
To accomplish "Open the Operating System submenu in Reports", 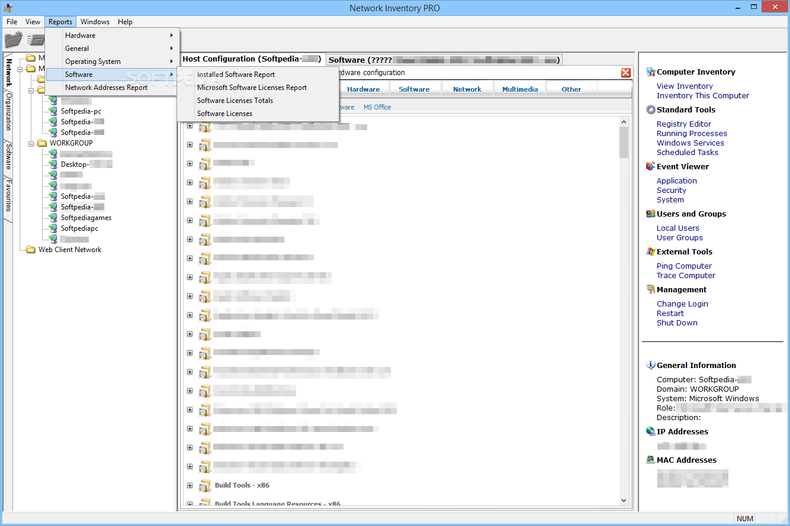I will (x=113, y=62).
